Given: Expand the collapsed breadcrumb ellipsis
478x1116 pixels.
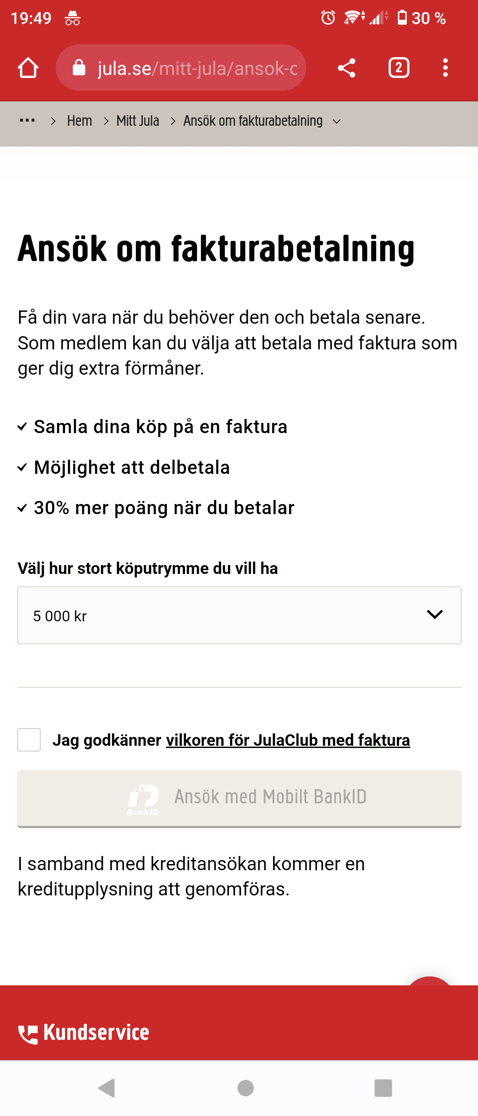Looking at the screenshot, I should (x=27, y=120).
